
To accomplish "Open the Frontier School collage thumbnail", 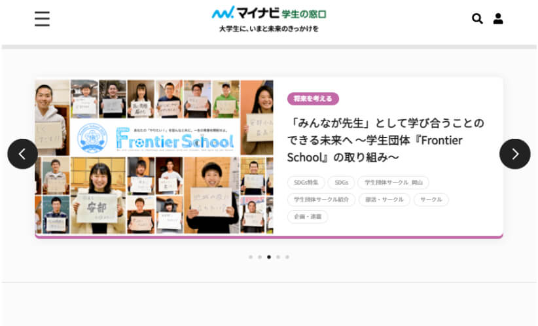I will tap(154, 157).
